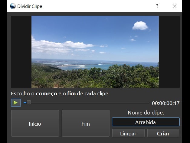
Task: Click the 'Nome do clipe:' label
Action: click(146, 113)
